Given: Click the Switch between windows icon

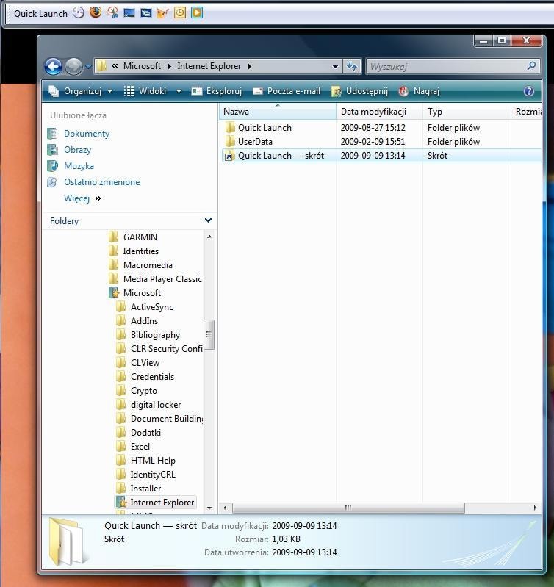Looking at the screenshot, I should pos(145,13).
